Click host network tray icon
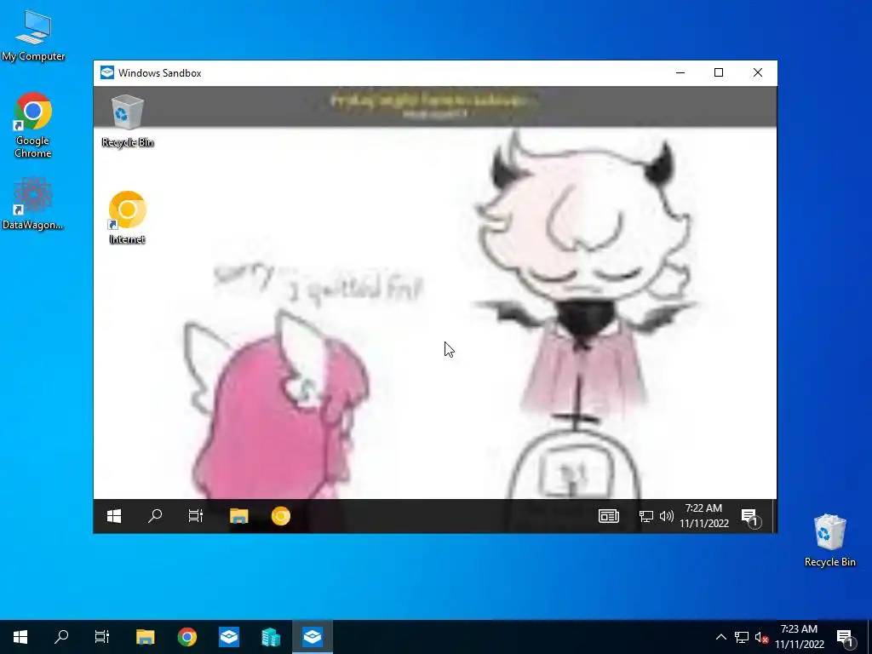This screenshot has width=872, height=654. 742,637
